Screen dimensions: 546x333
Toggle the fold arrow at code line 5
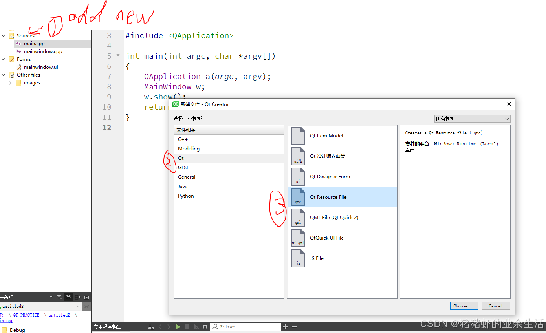(118, 55)
